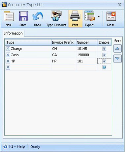125x152 pixels.
Task: Click the Customer Type List window icon
Action: pyautogui.click(x=4, y=5)
